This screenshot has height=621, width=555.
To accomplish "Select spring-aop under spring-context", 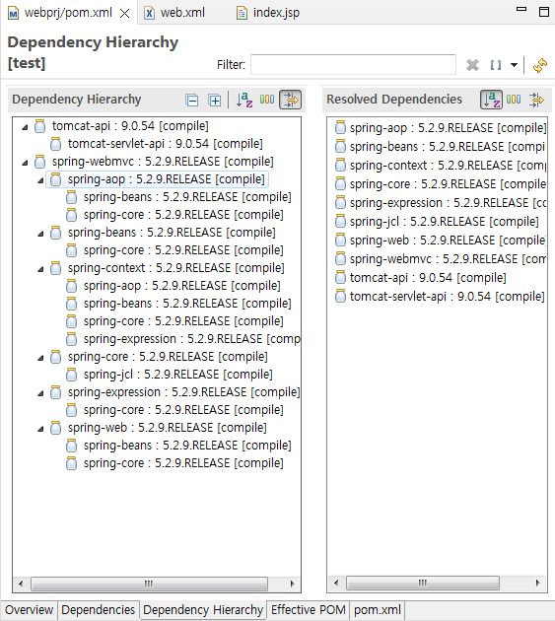I will [181, 286].
